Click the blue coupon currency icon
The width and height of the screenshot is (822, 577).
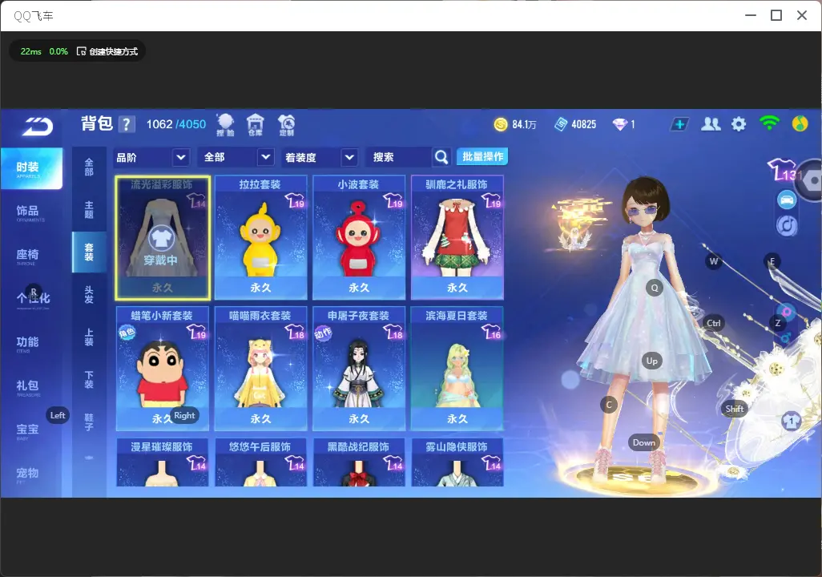coord(560,124)
